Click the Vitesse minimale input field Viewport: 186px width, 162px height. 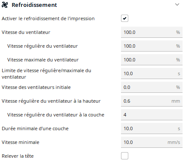pyautogui.click(x=152, y=142)
